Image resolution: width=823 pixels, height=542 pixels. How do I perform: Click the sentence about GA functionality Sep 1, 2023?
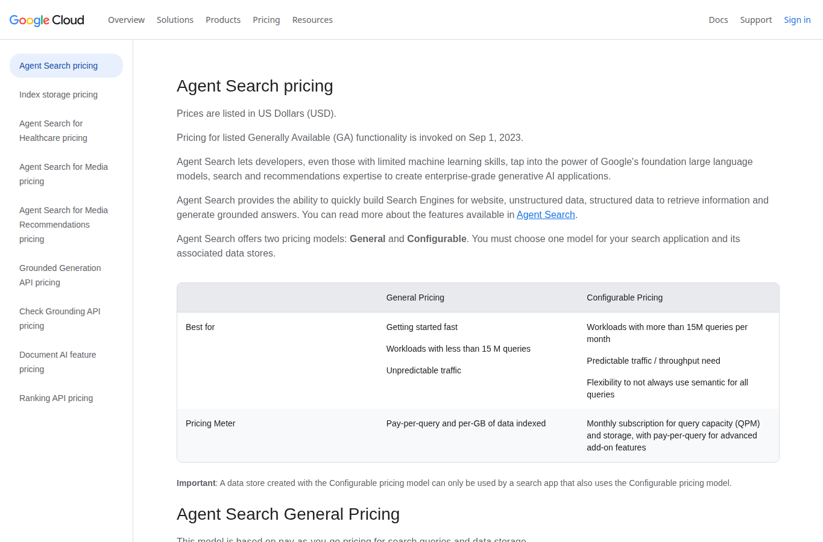pos(350,137)
